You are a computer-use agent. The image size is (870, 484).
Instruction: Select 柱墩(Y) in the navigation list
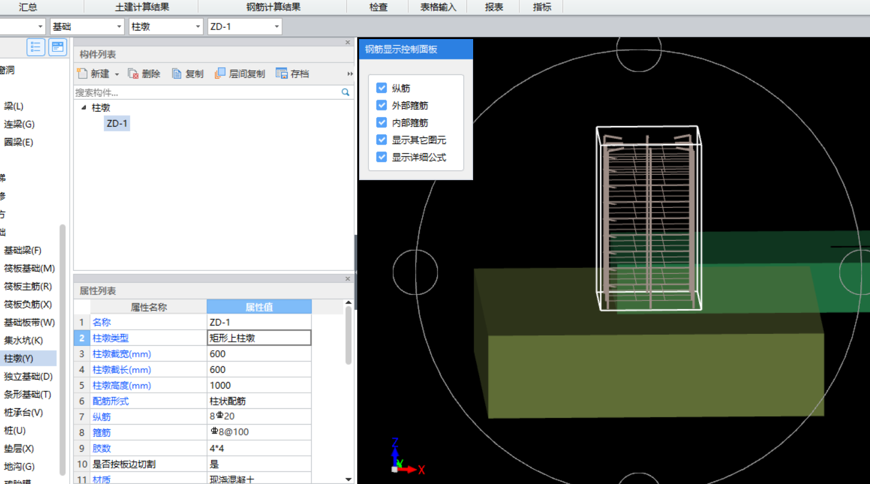point(19,358)
